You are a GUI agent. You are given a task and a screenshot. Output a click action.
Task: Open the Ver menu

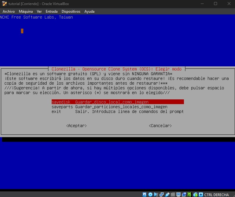coord(39,12)
